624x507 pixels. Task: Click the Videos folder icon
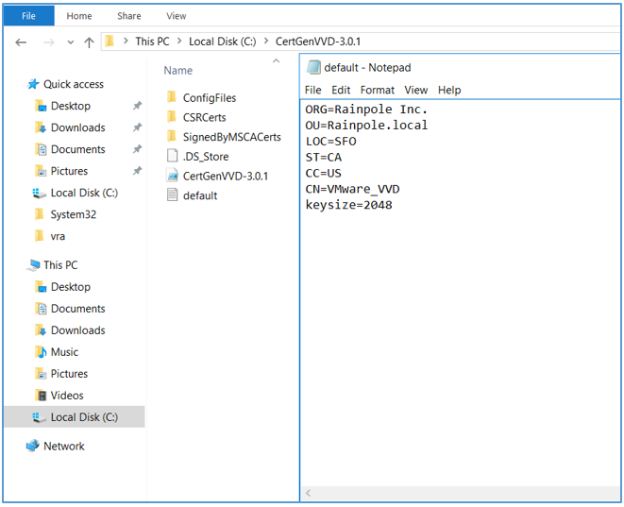(x=41, y=396)
